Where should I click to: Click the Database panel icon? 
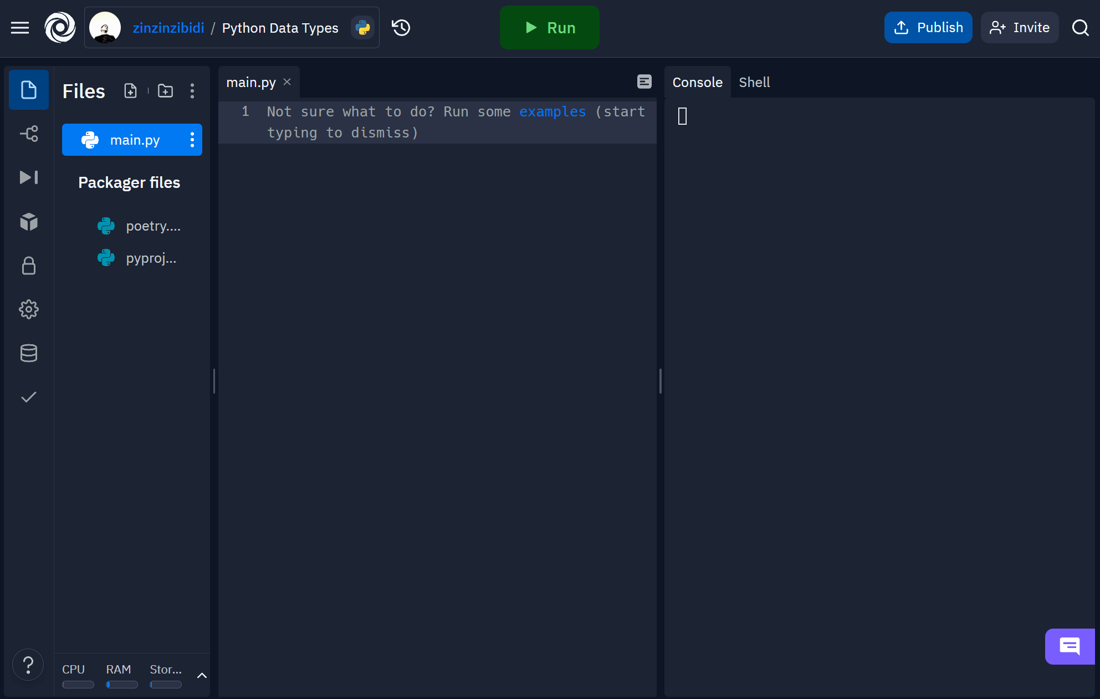(28, 353)
